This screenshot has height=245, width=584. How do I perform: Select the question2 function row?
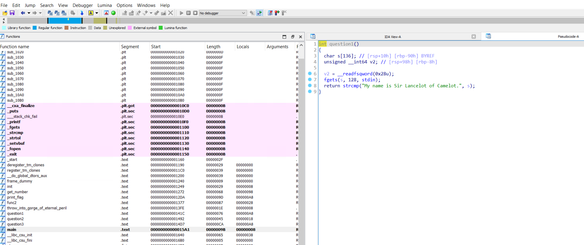point(149,219)
